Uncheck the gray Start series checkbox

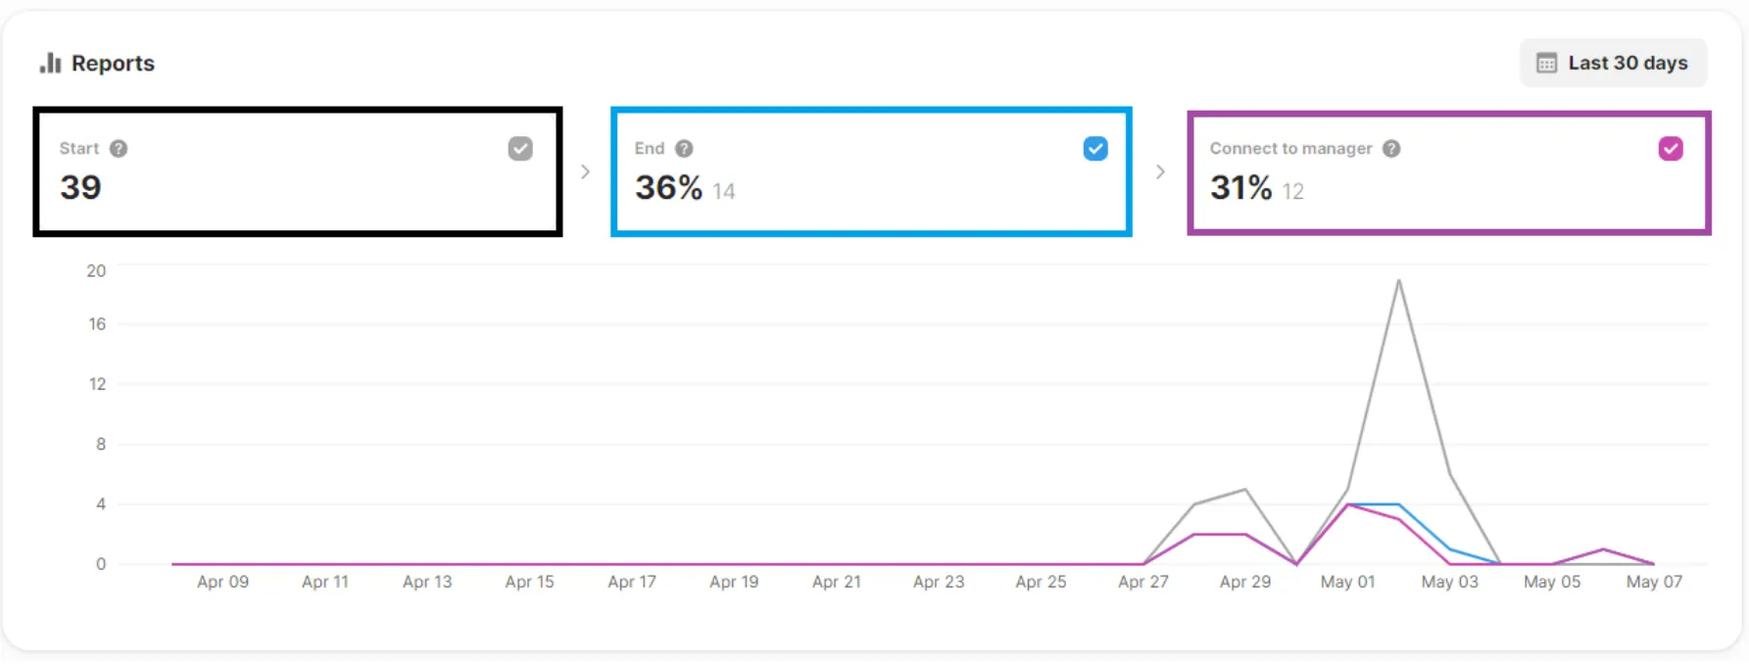click(520, 149)
